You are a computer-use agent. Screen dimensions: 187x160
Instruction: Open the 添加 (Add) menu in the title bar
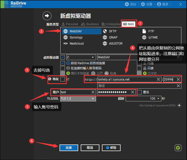pyautogui.click(x=131, y=4)
